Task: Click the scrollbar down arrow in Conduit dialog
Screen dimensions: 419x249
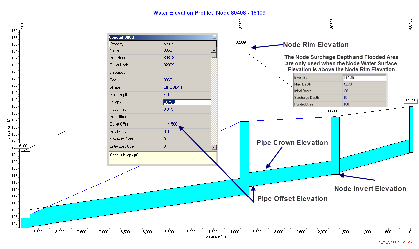Action: [214, 147]
